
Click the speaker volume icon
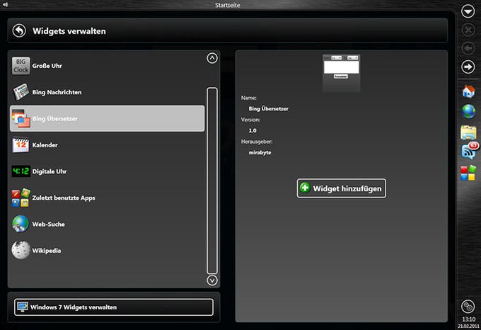[x=5, y=4]
